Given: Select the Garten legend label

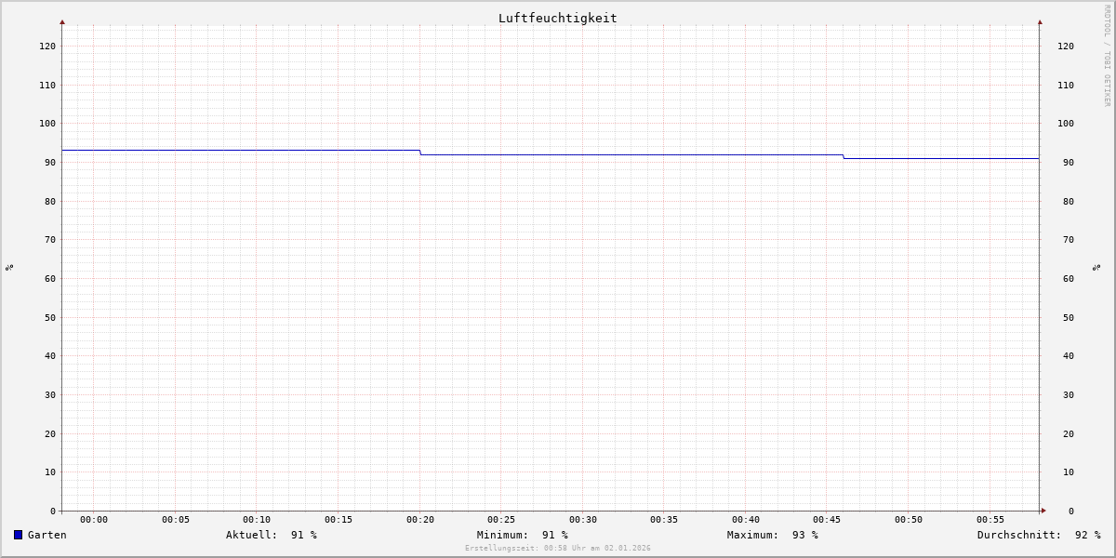Looking at the screenshot, I should [x=47, y=535].
